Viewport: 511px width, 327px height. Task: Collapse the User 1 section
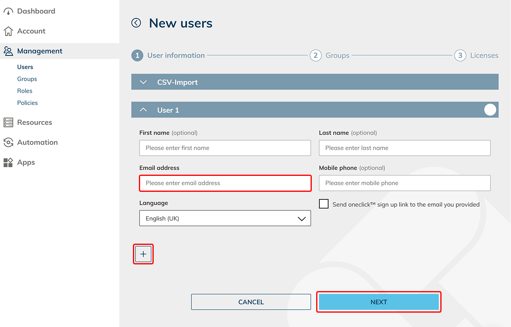pos(143,110)
